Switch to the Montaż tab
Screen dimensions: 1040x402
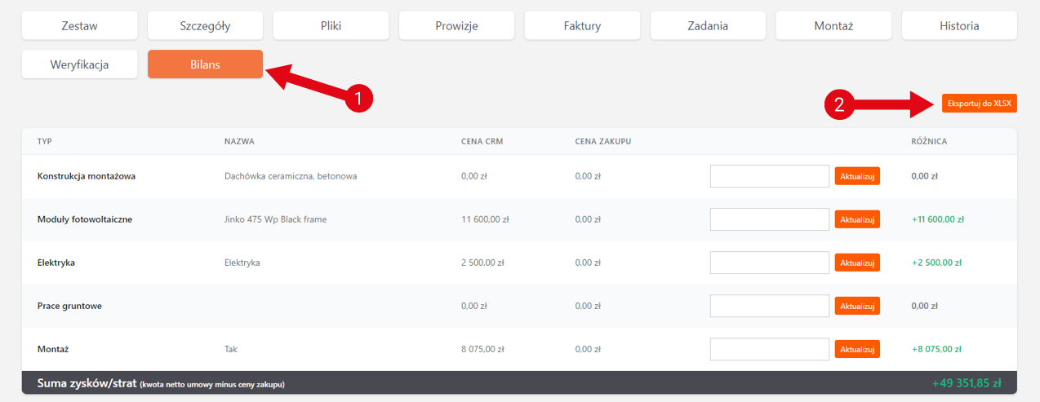(833, 25)
